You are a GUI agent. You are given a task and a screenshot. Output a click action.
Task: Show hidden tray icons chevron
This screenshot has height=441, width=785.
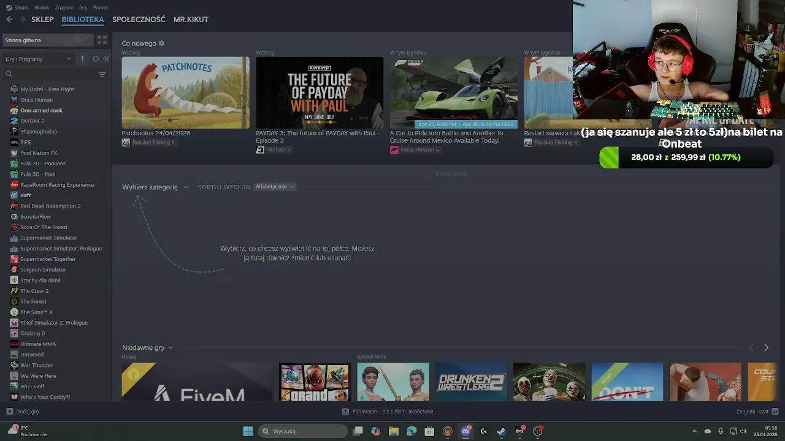tap(694, 431)
